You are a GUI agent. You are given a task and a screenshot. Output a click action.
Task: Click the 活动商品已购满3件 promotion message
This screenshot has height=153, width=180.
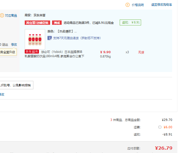pos(89,23)
